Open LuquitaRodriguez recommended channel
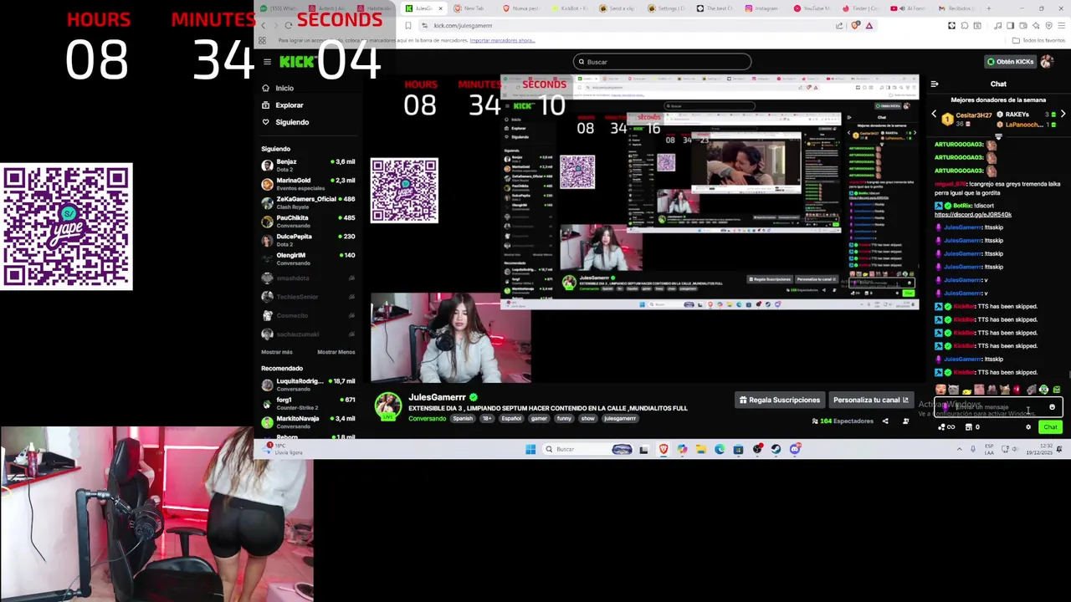The image size is (1071, 602). tap(308, 385)
